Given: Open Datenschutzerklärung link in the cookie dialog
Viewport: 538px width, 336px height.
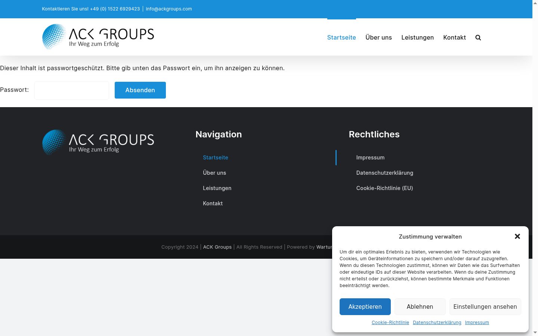Looking at the screenshot, I should pyautogui.click(x=437, y=323).
